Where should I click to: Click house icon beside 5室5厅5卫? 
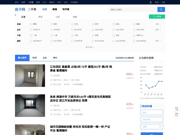[x=51, y=80]
